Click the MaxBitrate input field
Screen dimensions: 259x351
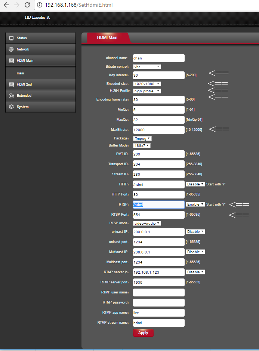point(158,130)
